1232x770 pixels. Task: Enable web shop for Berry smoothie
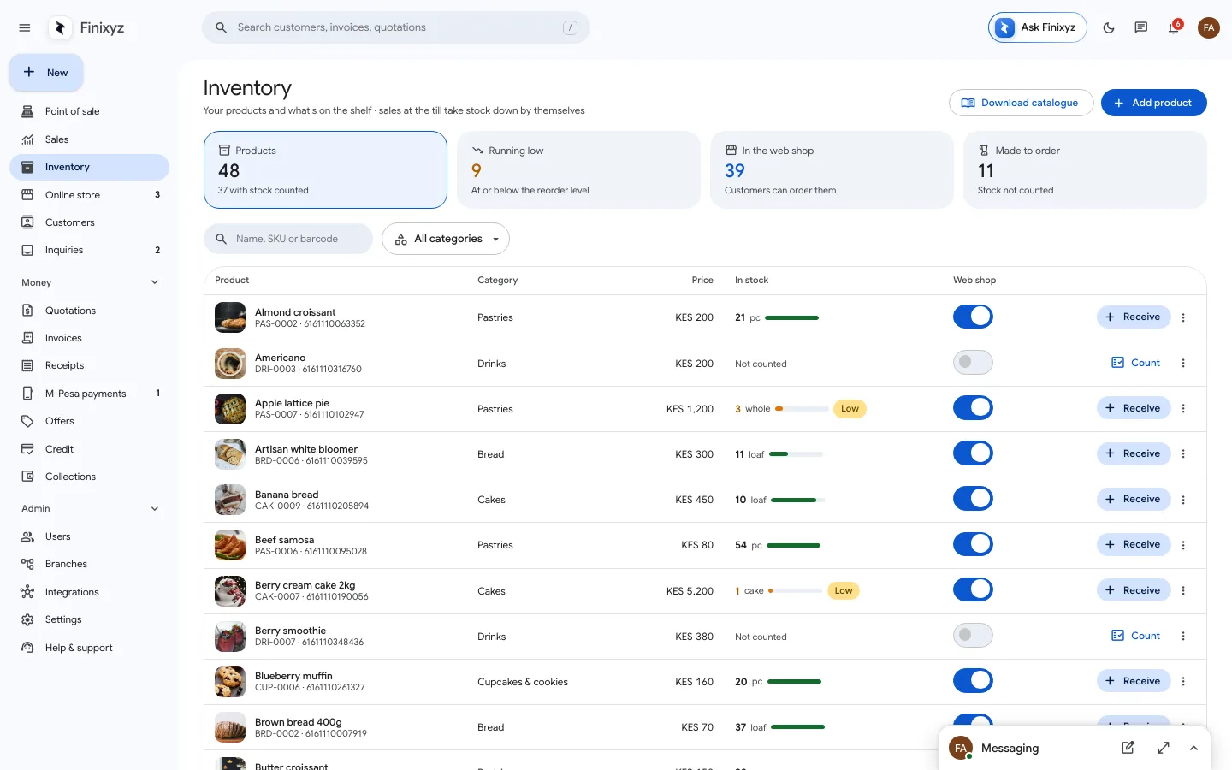[973, 635]
